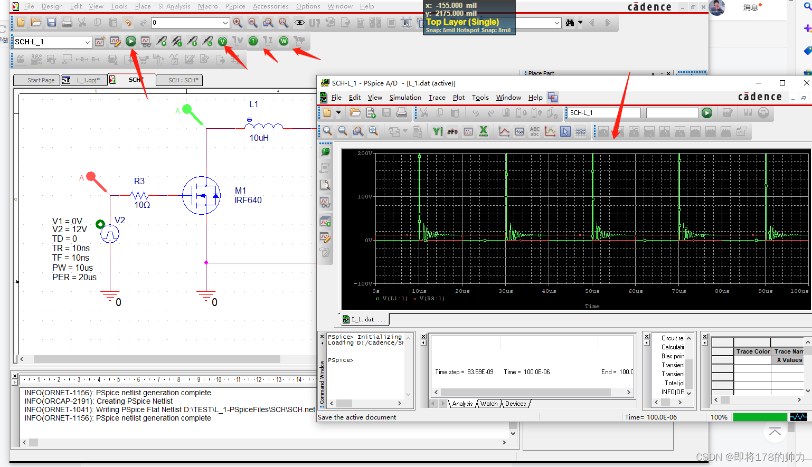Open Trace menu in PSpice A/D
The height and width of the screenshot is (467, 812).
click(x=437, y=98)
